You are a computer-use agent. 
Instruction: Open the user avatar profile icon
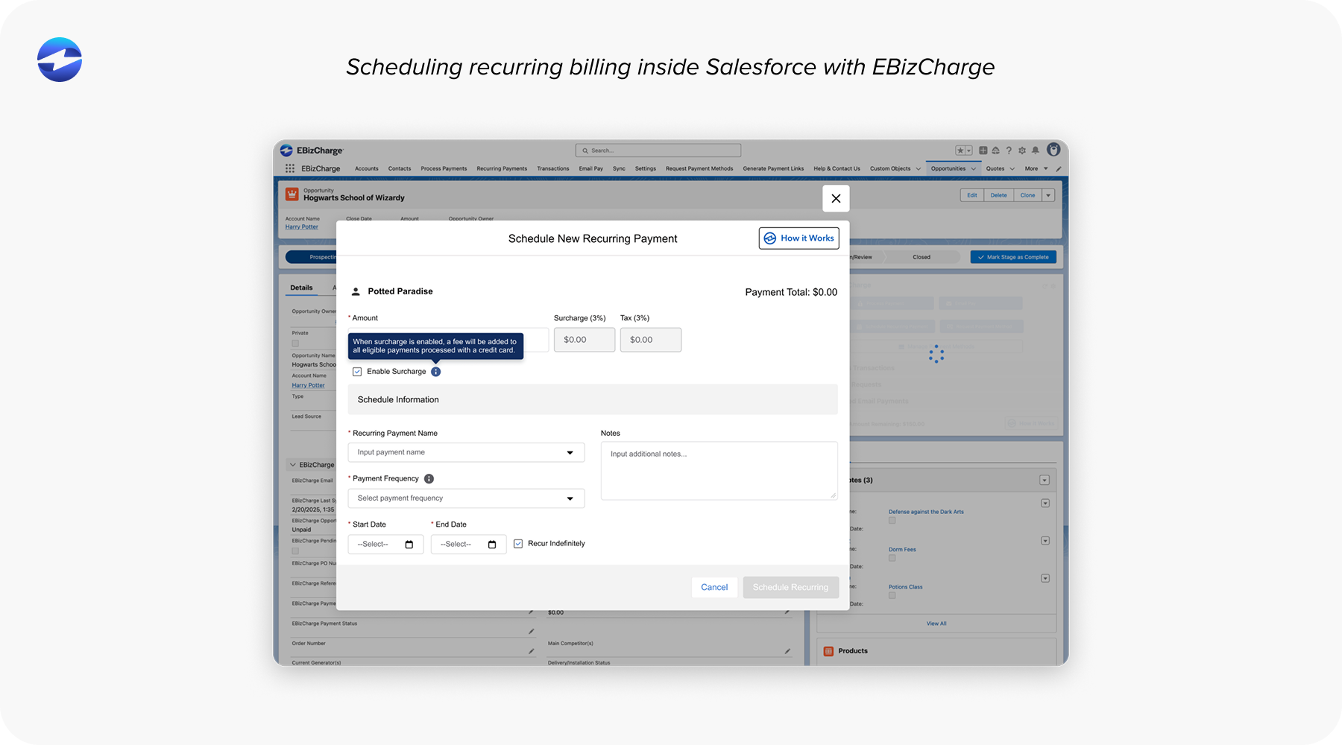tap(1053, 150)
